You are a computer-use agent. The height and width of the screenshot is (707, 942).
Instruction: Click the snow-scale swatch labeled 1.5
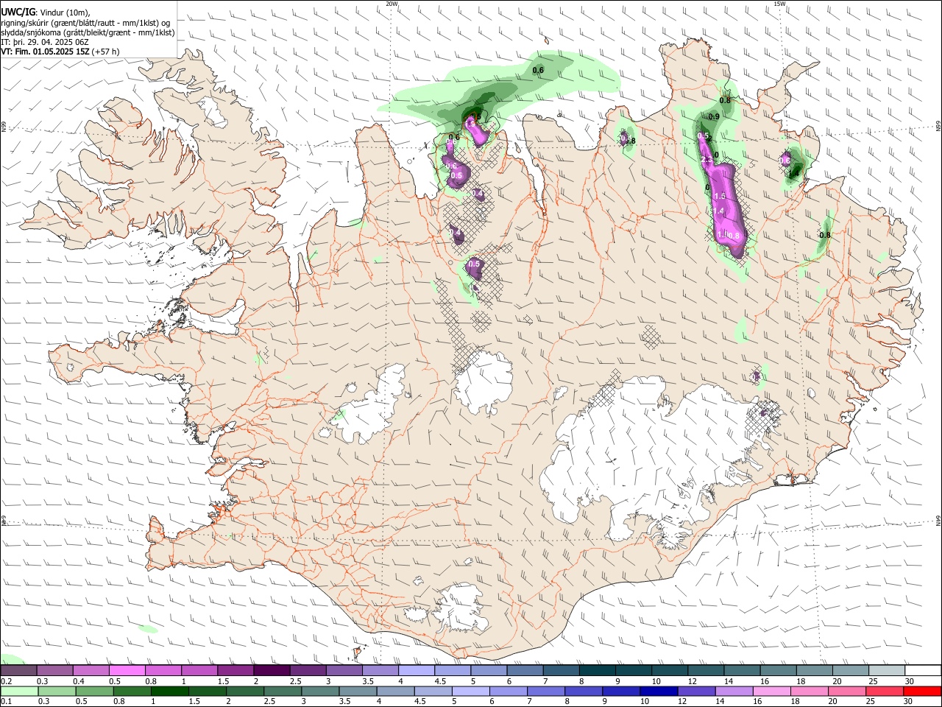[235, 671]
